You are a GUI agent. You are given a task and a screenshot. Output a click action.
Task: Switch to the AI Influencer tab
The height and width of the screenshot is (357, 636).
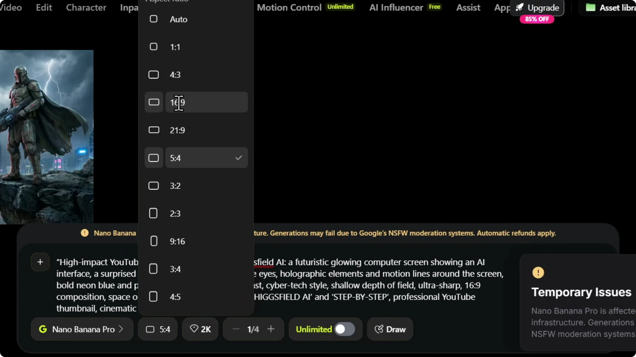(396, 7)
